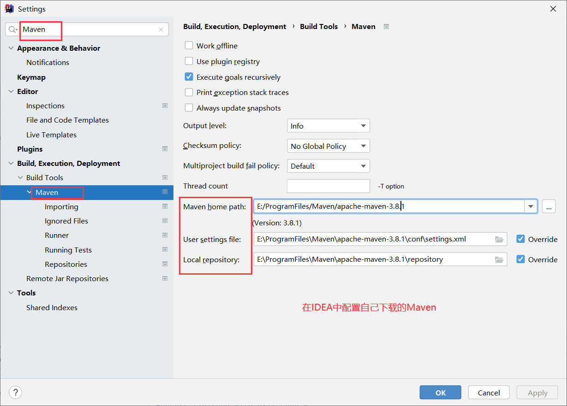Open the Maven home path dropdown arrow
Screen dimensions: 567x406
pyautogui.click(x=531, y=206)
